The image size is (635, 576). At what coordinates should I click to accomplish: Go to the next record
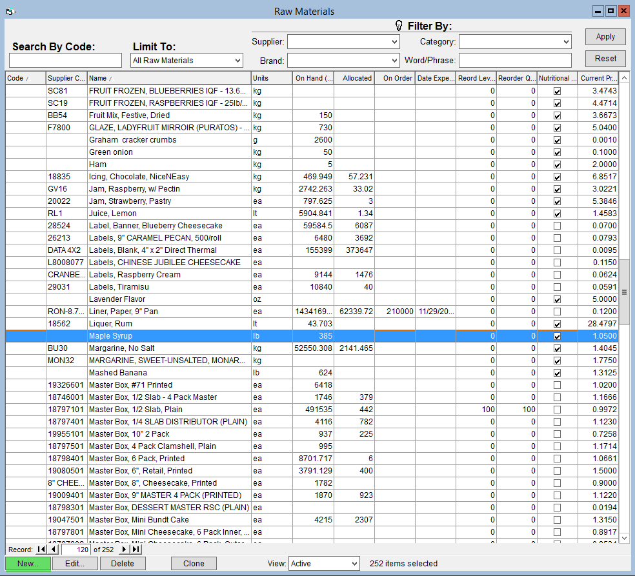click(123, 550)
